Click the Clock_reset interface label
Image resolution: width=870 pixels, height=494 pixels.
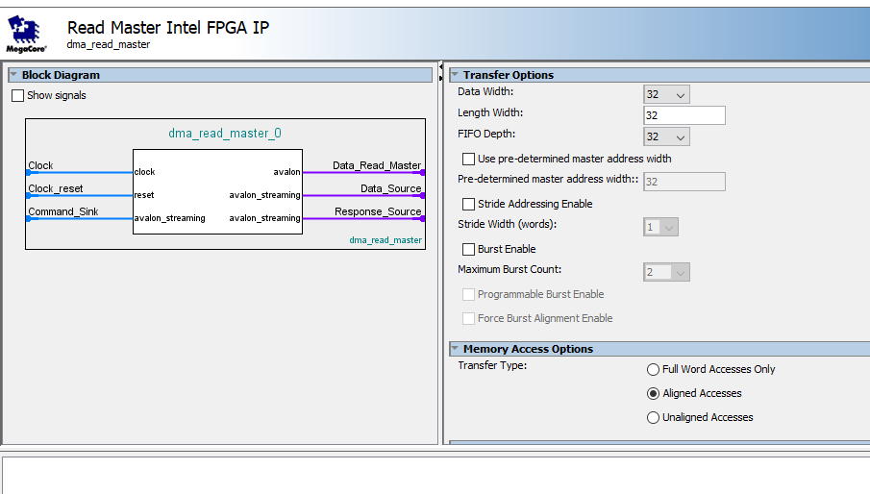tap(56, 188)
